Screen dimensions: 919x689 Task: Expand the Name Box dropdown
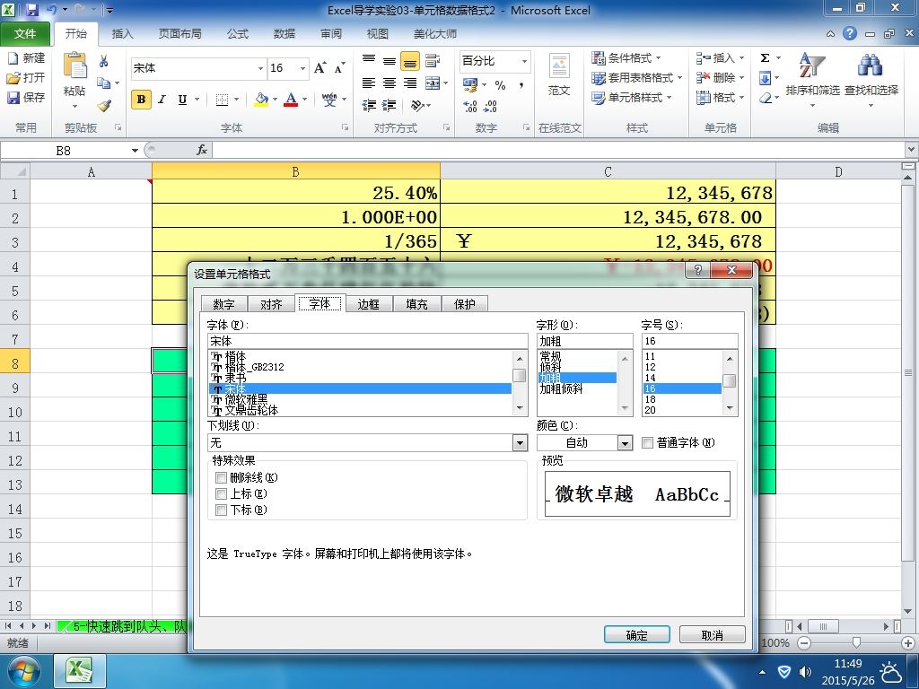(x=135, y=151)
